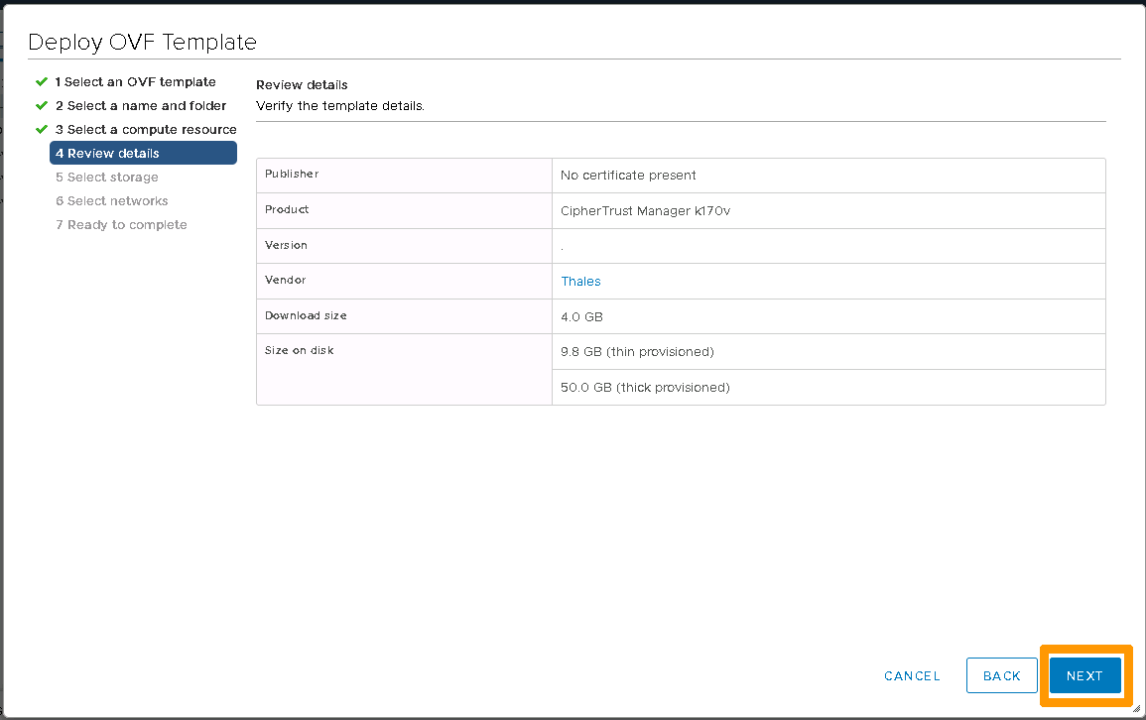Image resolution: width=1146 pixels, height=720 pixels.
Task: Click the 'No certificate present' publisher value
Action: pyautogui.click(x=628, y=176)
